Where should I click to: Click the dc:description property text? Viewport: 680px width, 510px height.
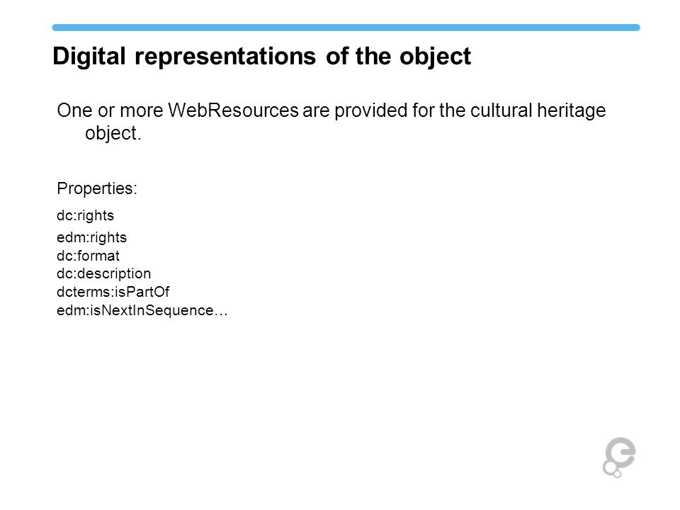tap(103, 273)
